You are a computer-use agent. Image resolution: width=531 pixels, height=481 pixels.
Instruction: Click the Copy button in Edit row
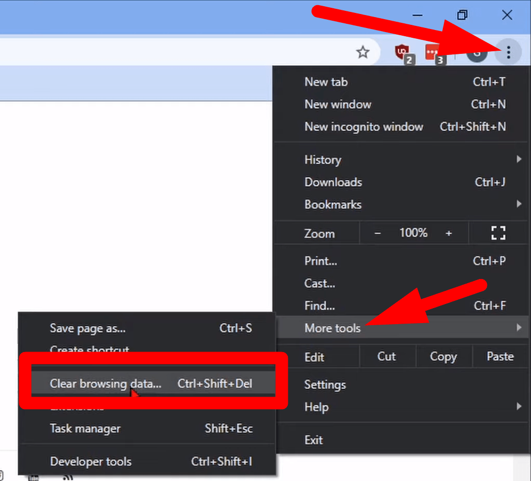[x=443, y=357]
